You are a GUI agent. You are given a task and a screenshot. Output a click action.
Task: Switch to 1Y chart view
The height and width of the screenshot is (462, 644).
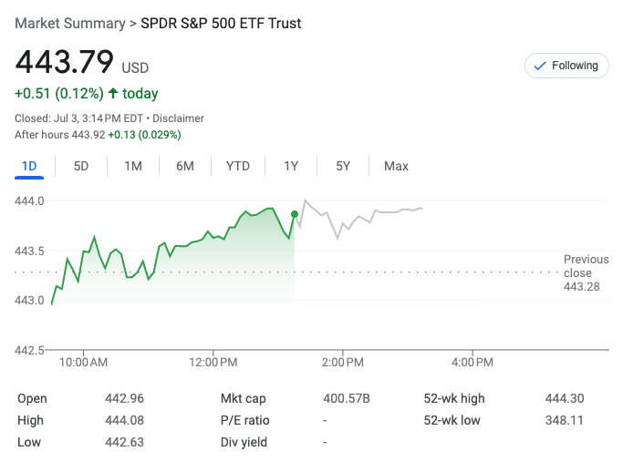[291, 166]
